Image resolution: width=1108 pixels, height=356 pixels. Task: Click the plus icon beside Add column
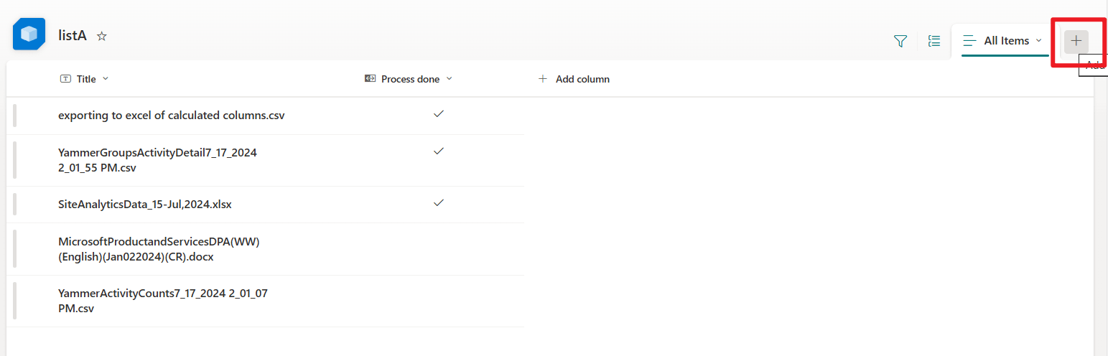tap(543, 79)
